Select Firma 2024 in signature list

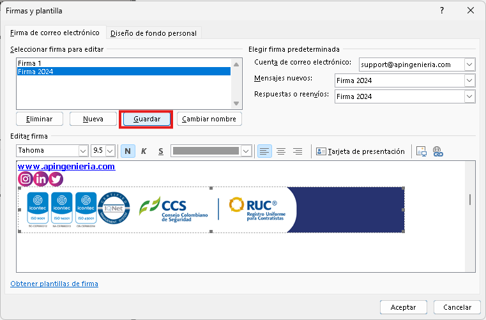pyautogui.click(x=124, y=72)
